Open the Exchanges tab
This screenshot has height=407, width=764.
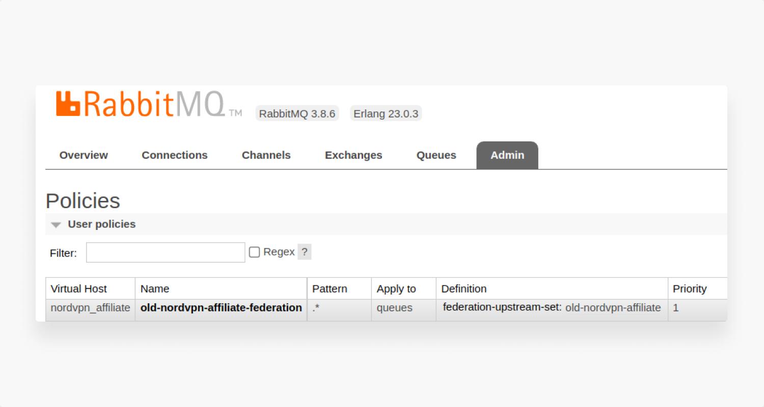353,155
